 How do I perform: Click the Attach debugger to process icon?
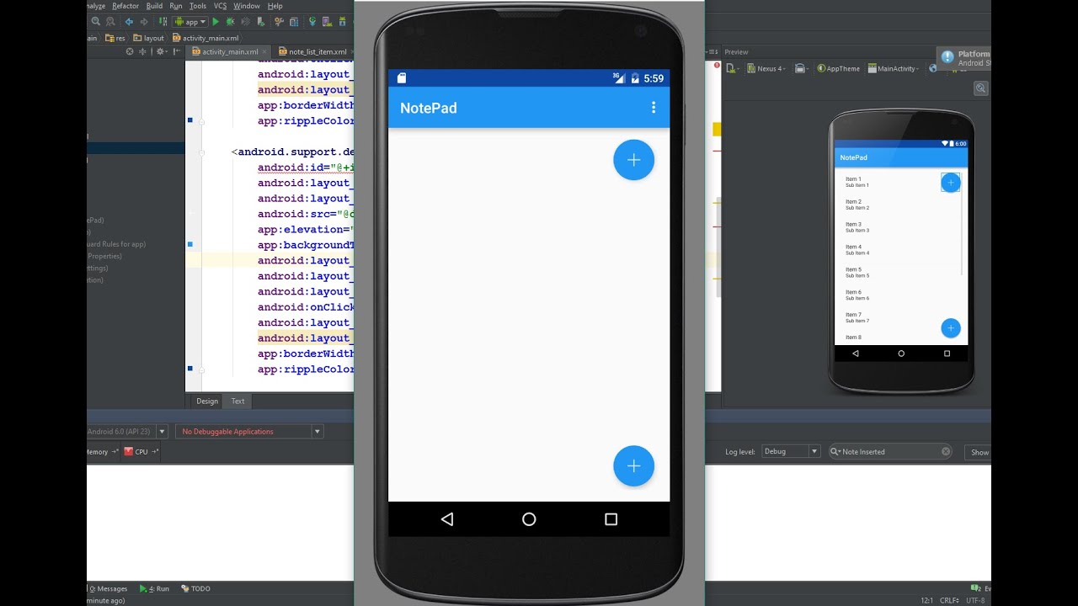(x=261, y=22)
